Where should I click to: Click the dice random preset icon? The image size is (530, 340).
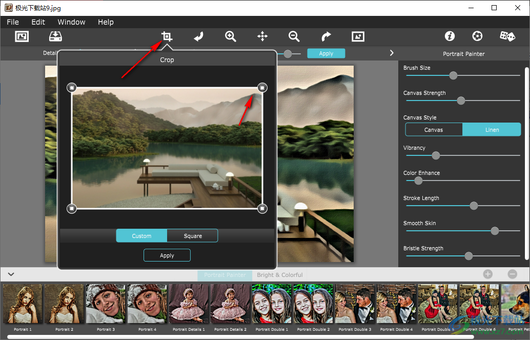pos(507,36)
